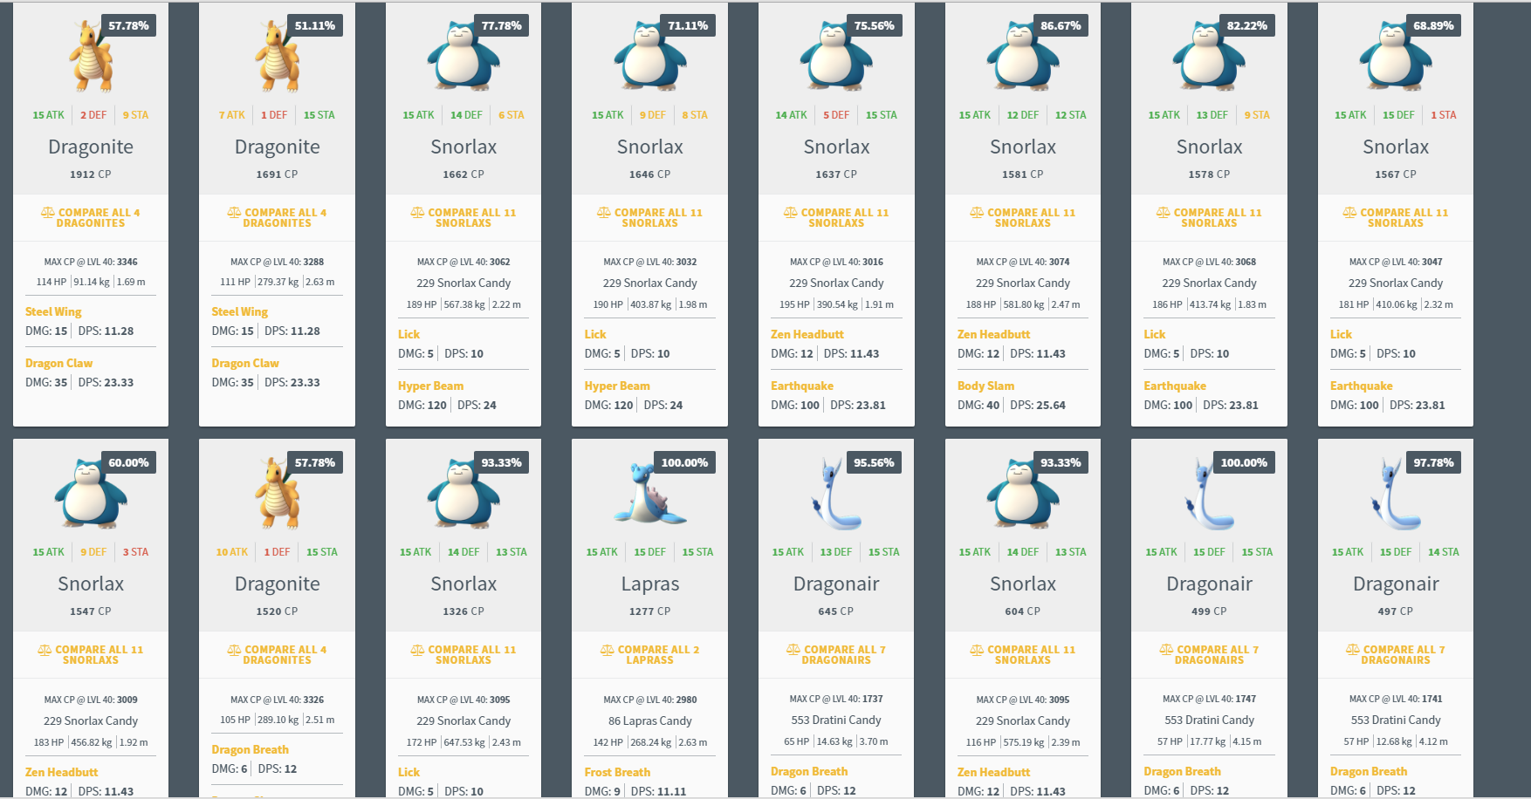Select the Dragonair sprite with 645 CP
This screenshot has height=799, width=1531.
click(836, 495)
